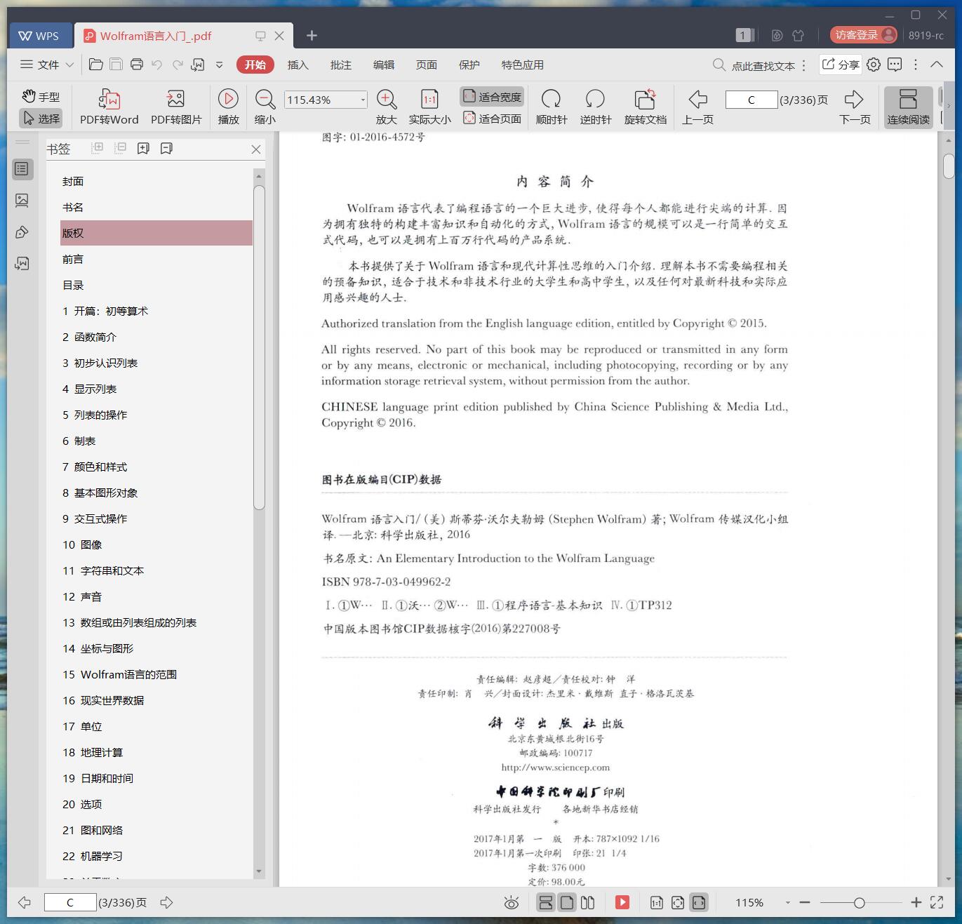Go to next page (下一页)

(855, 107)
